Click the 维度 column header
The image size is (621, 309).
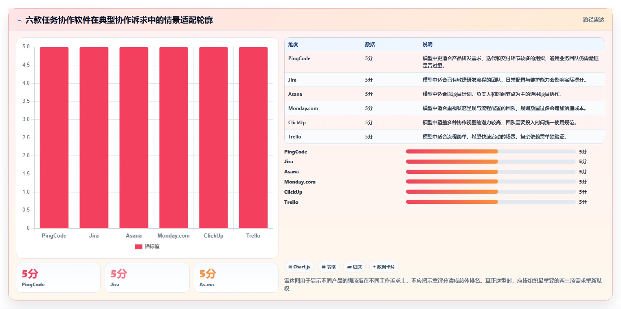293,45
